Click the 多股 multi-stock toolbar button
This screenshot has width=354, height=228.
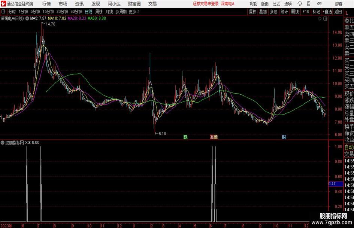tap(273, 12)
